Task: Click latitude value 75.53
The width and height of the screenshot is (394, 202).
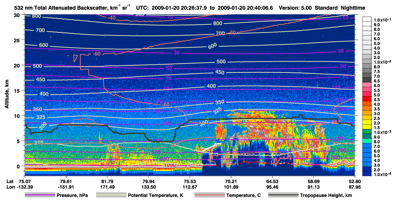Action: 190,182
